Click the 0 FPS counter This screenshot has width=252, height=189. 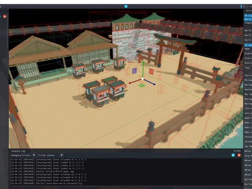237,151
